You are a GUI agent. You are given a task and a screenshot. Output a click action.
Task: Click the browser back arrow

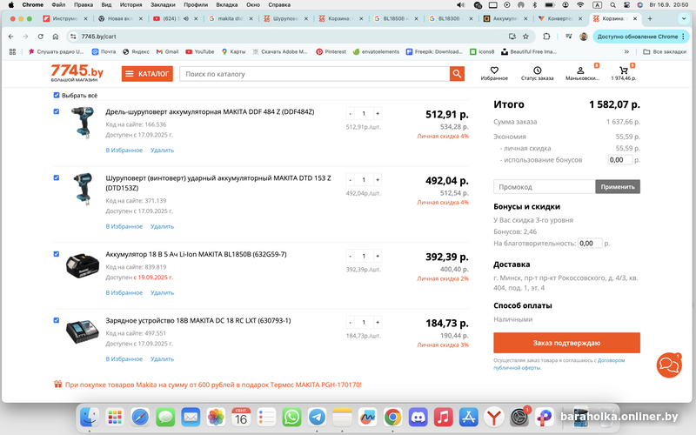tap(11, 37)
